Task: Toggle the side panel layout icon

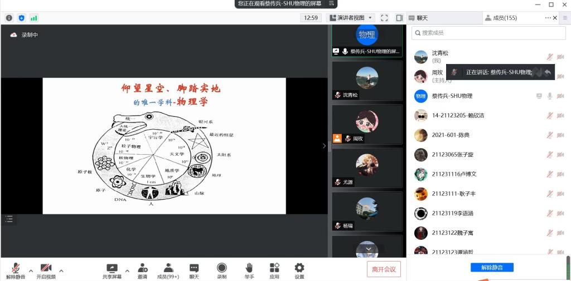Action: 399,18
